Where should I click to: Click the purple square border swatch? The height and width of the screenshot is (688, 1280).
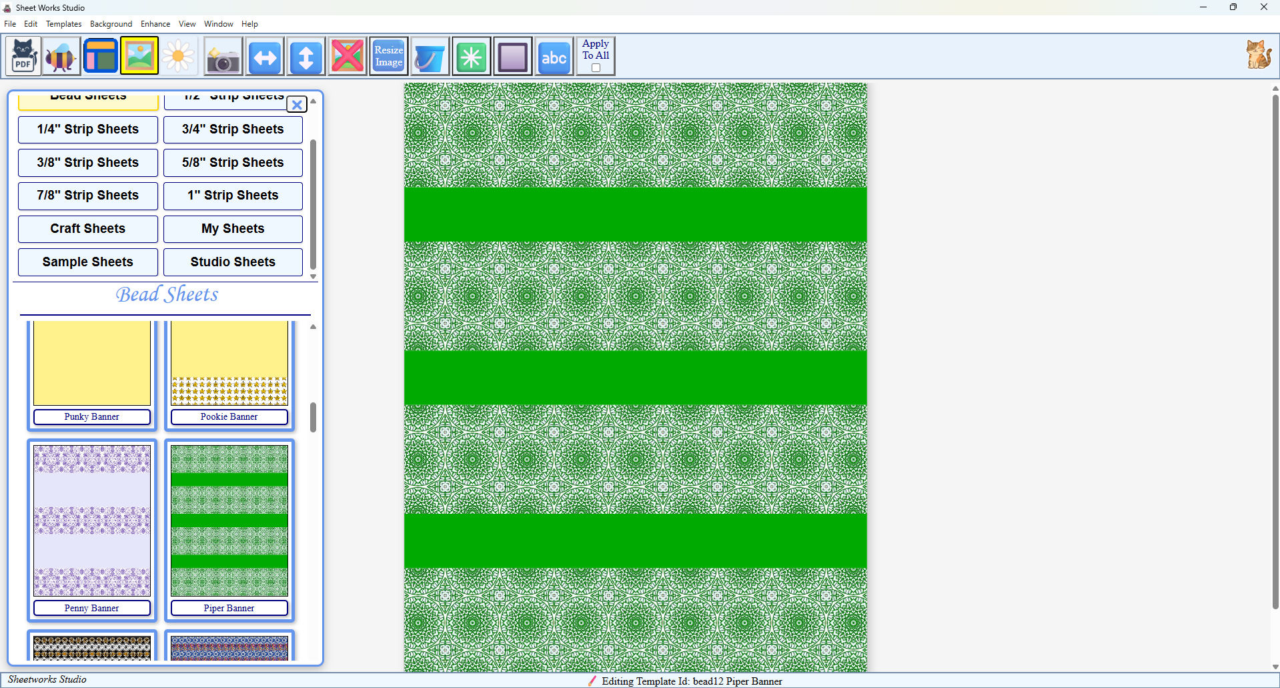click(x=513, y=55)
